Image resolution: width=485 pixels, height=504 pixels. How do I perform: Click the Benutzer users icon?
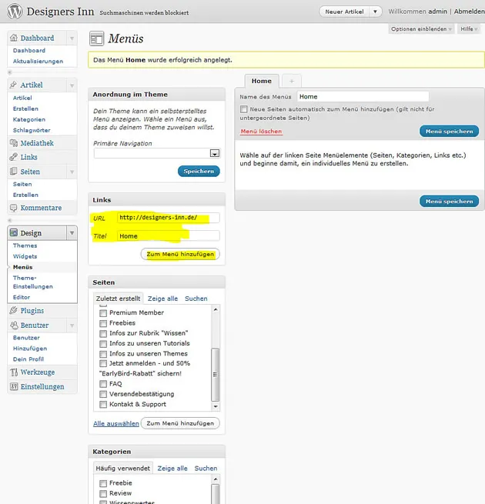coord(14,325)
